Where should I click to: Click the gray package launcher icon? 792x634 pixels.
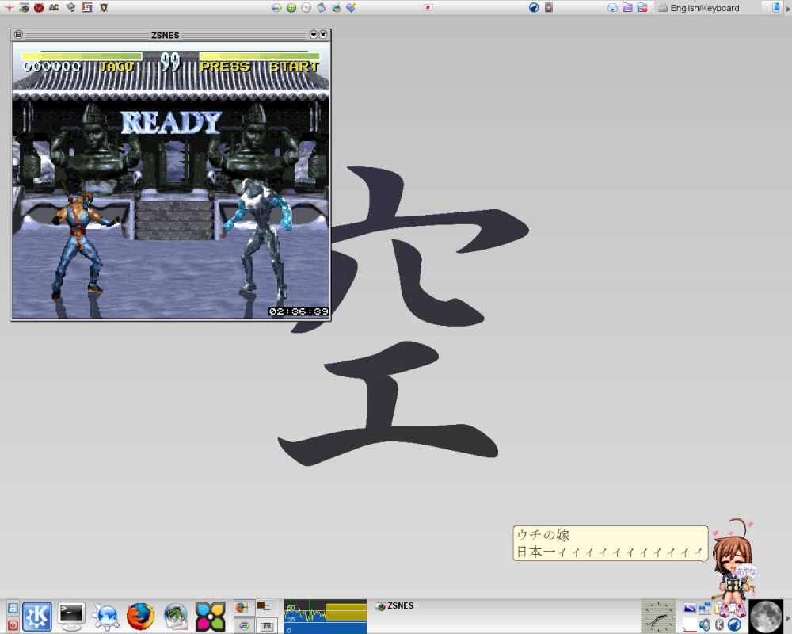(x=70, y=8)
